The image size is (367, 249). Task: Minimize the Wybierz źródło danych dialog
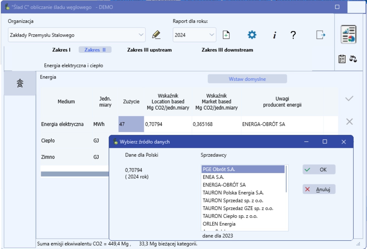[x=306, y=141]
